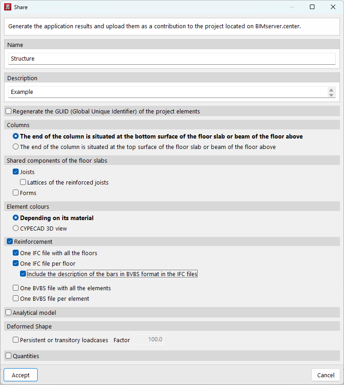The image size is (344, 385).
Task: Click the Description field's up arrow
Action: point(331,90)
